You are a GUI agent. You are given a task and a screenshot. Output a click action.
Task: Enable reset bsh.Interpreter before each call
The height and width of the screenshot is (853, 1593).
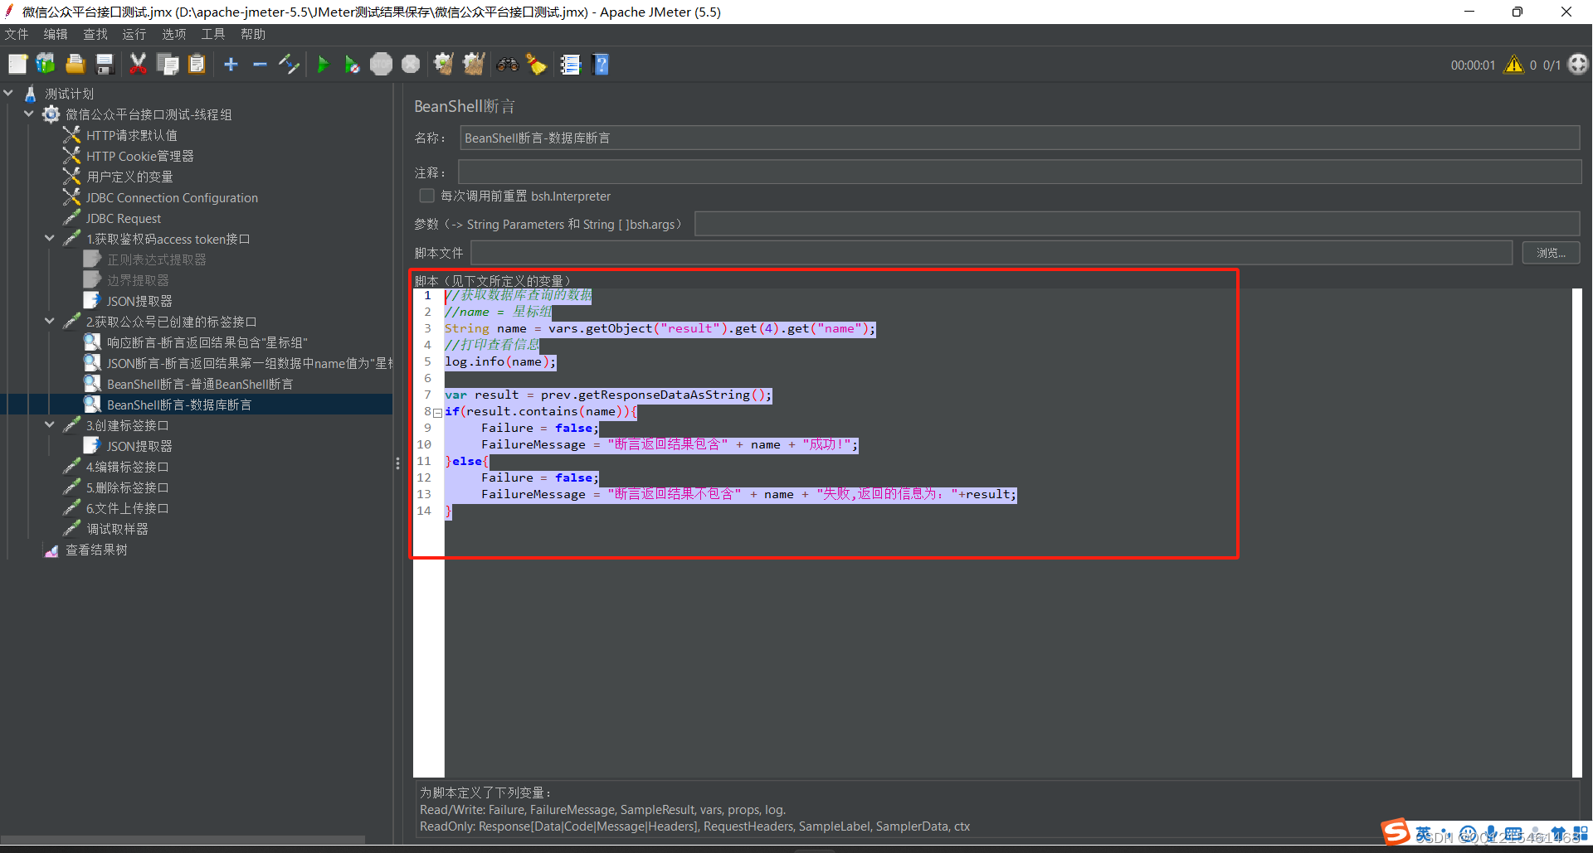click(x=426, y=196)
